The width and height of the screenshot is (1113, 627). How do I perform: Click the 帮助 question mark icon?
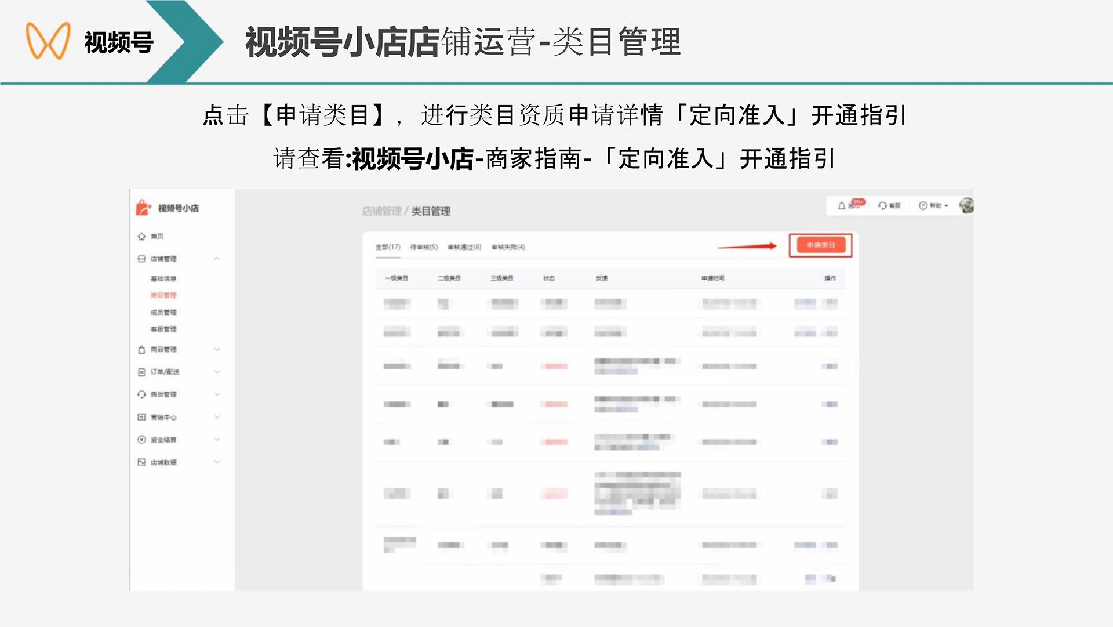pos(923,206)
